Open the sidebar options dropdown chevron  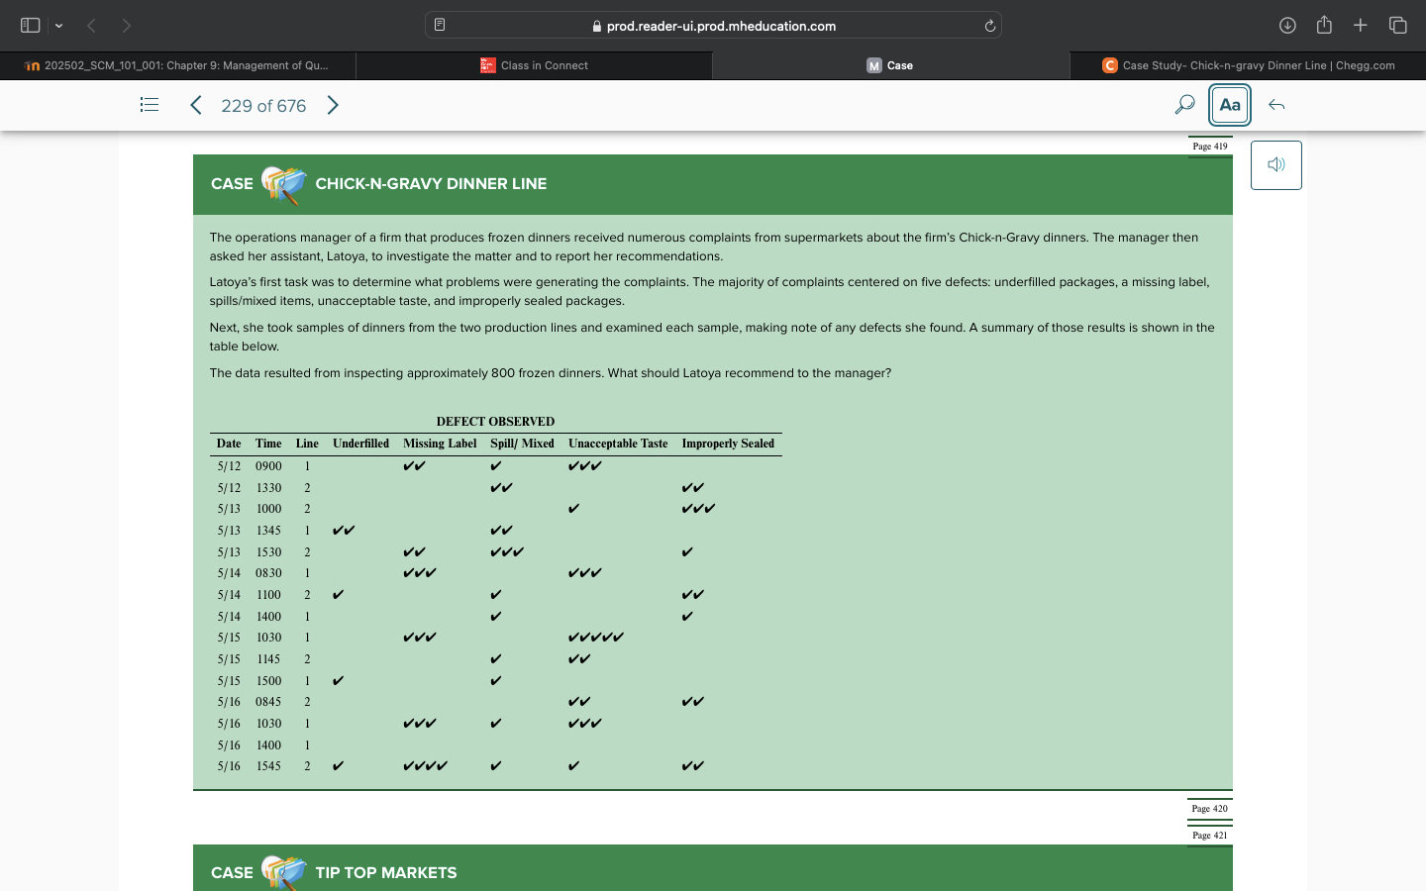click(x=58, y=26)
